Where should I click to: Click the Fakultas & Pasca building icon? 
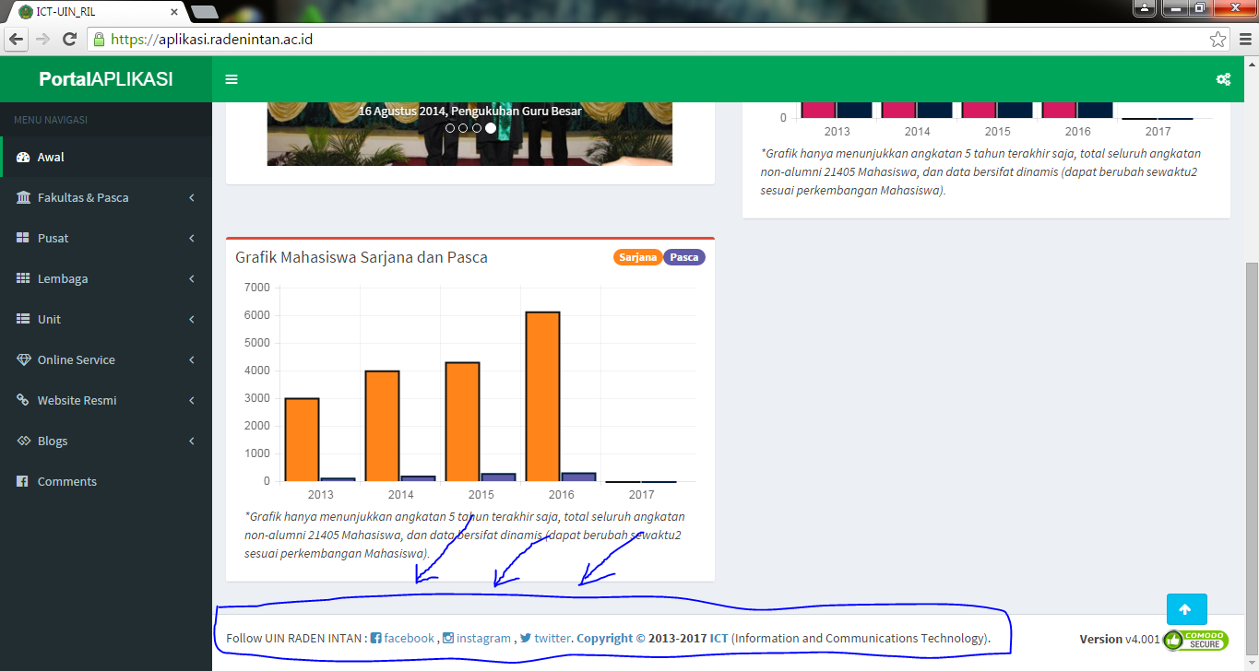[23, 197]
